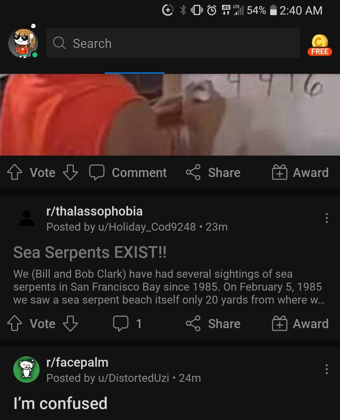Open the Sea Serpents EXIST!! post title
This screenshot has width=340, height=420.
click(x=90, y=252)
